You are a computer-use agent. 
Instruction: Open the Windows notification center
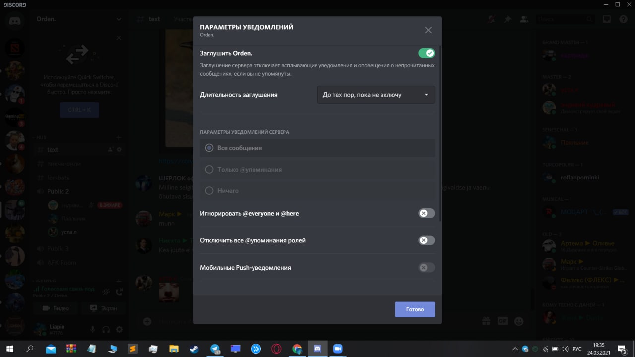coord(621,349)
